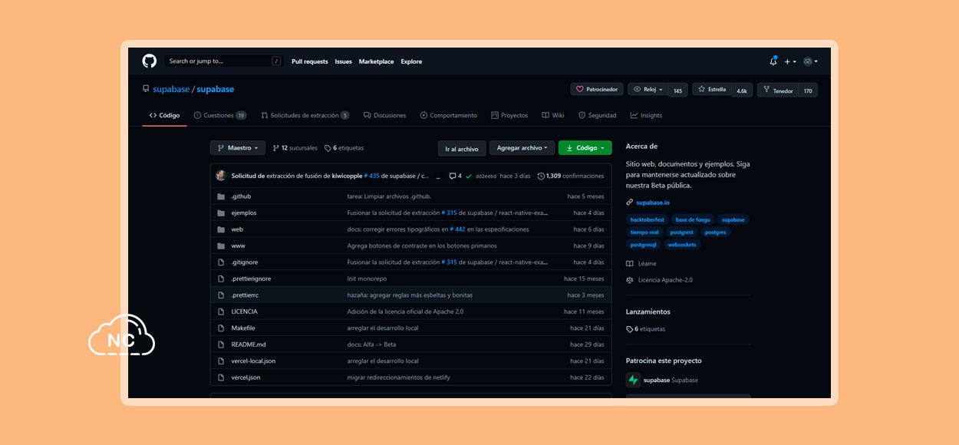959x445 pixels.
Task: Open the plus create-new dropdown in the header
Action: tap(789, 61)
